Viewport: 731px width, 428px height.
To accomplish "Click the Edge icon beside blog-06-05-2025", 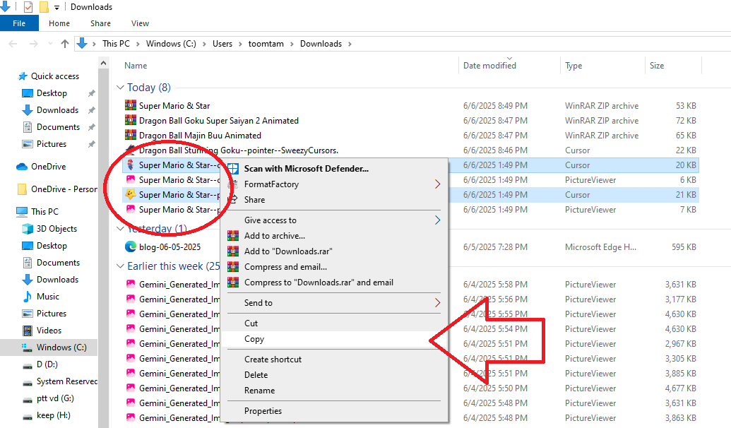I will click(x=131, y=246).
